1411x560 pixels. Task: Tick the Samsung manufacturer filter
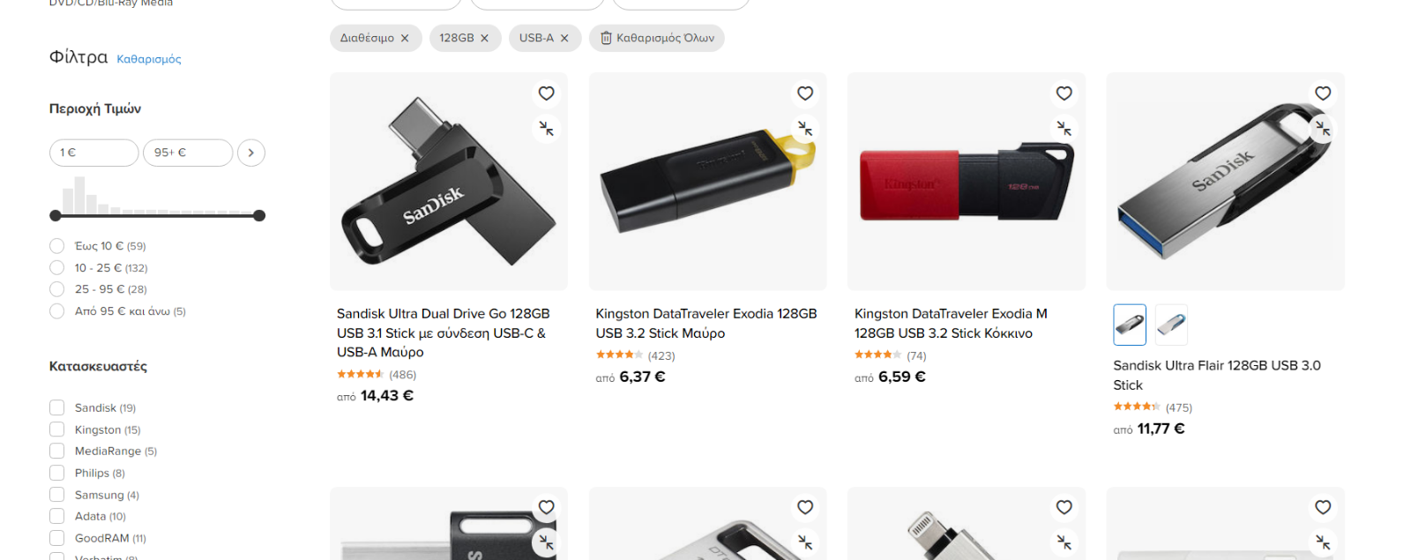[x=57, y=495]
